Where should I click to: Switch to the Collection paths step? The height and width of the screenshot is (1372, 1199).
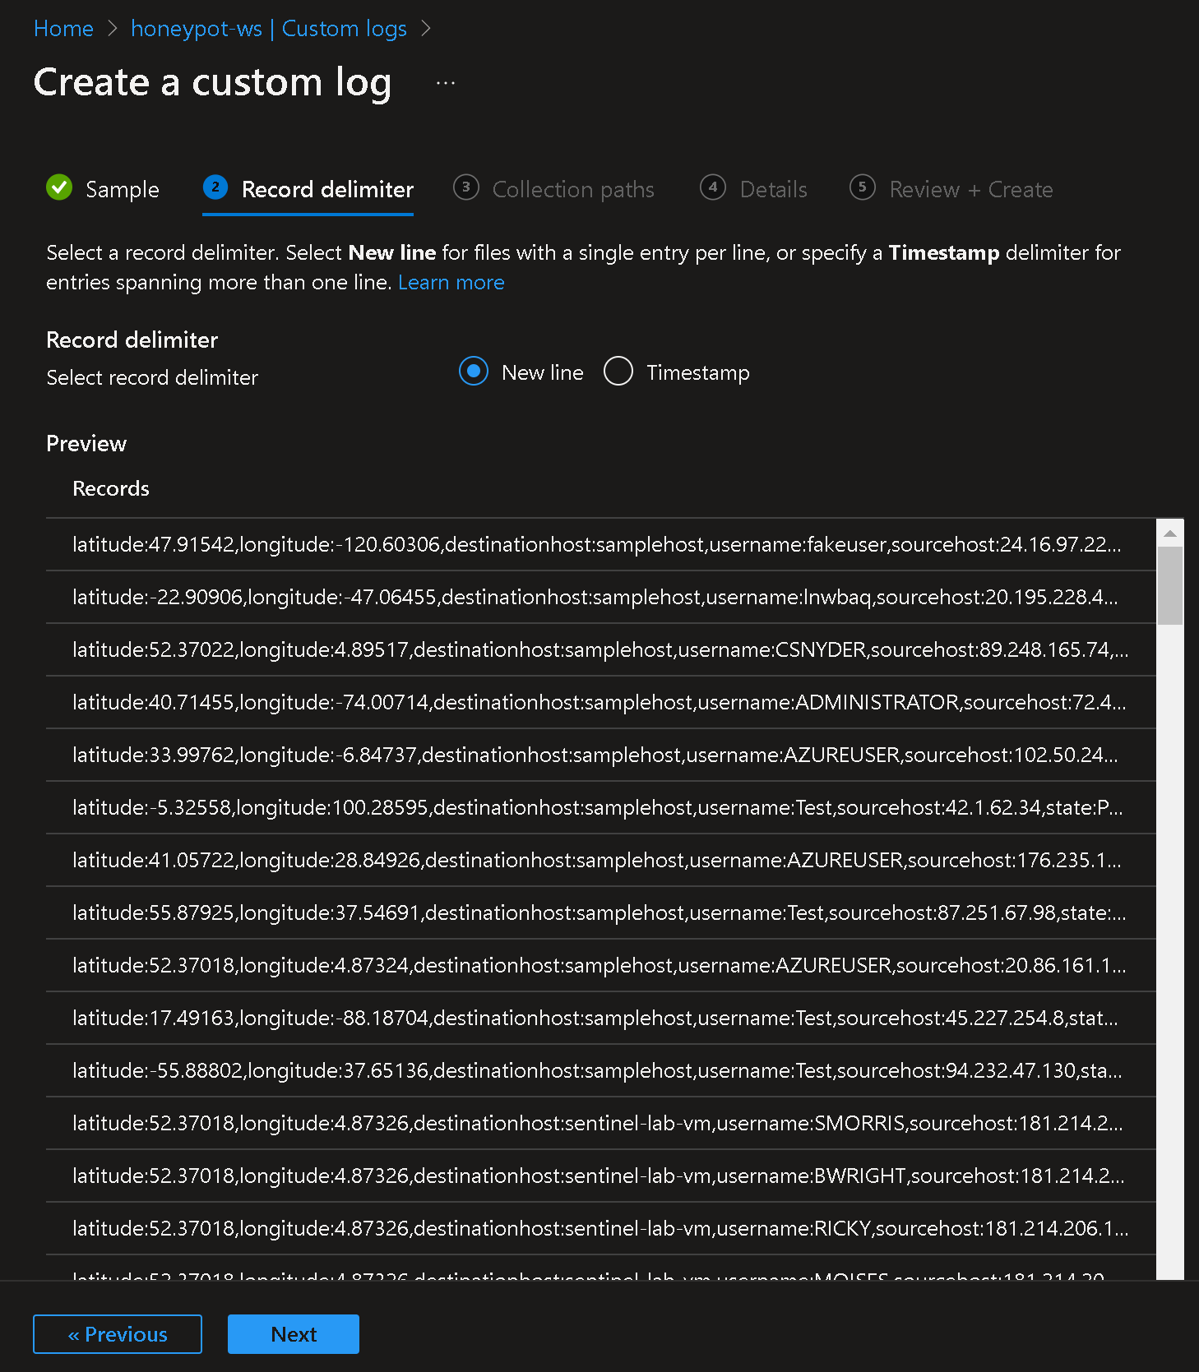click(572, 188)
